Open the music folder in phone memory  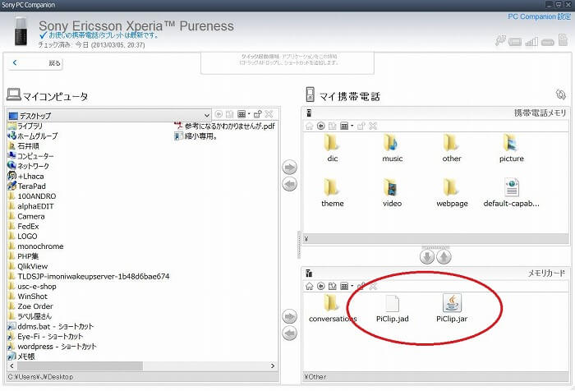point(392,148)
